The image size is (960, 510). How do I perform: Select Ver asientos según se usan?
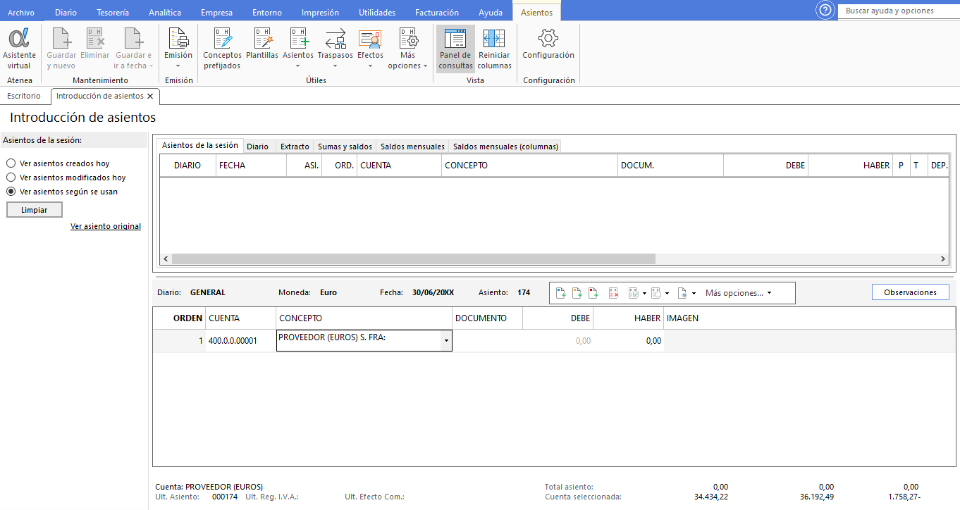point(11,192)
